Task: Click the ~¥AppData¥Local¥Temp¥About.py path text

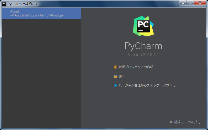Action: pyautogui.click(x=37, y=15)
